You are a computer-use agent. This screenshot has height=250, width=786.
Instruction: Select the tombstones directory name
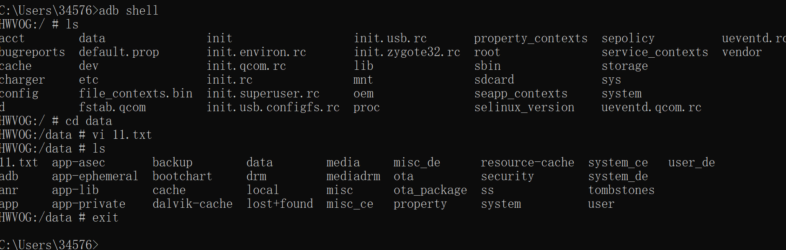tap(621, 190)
